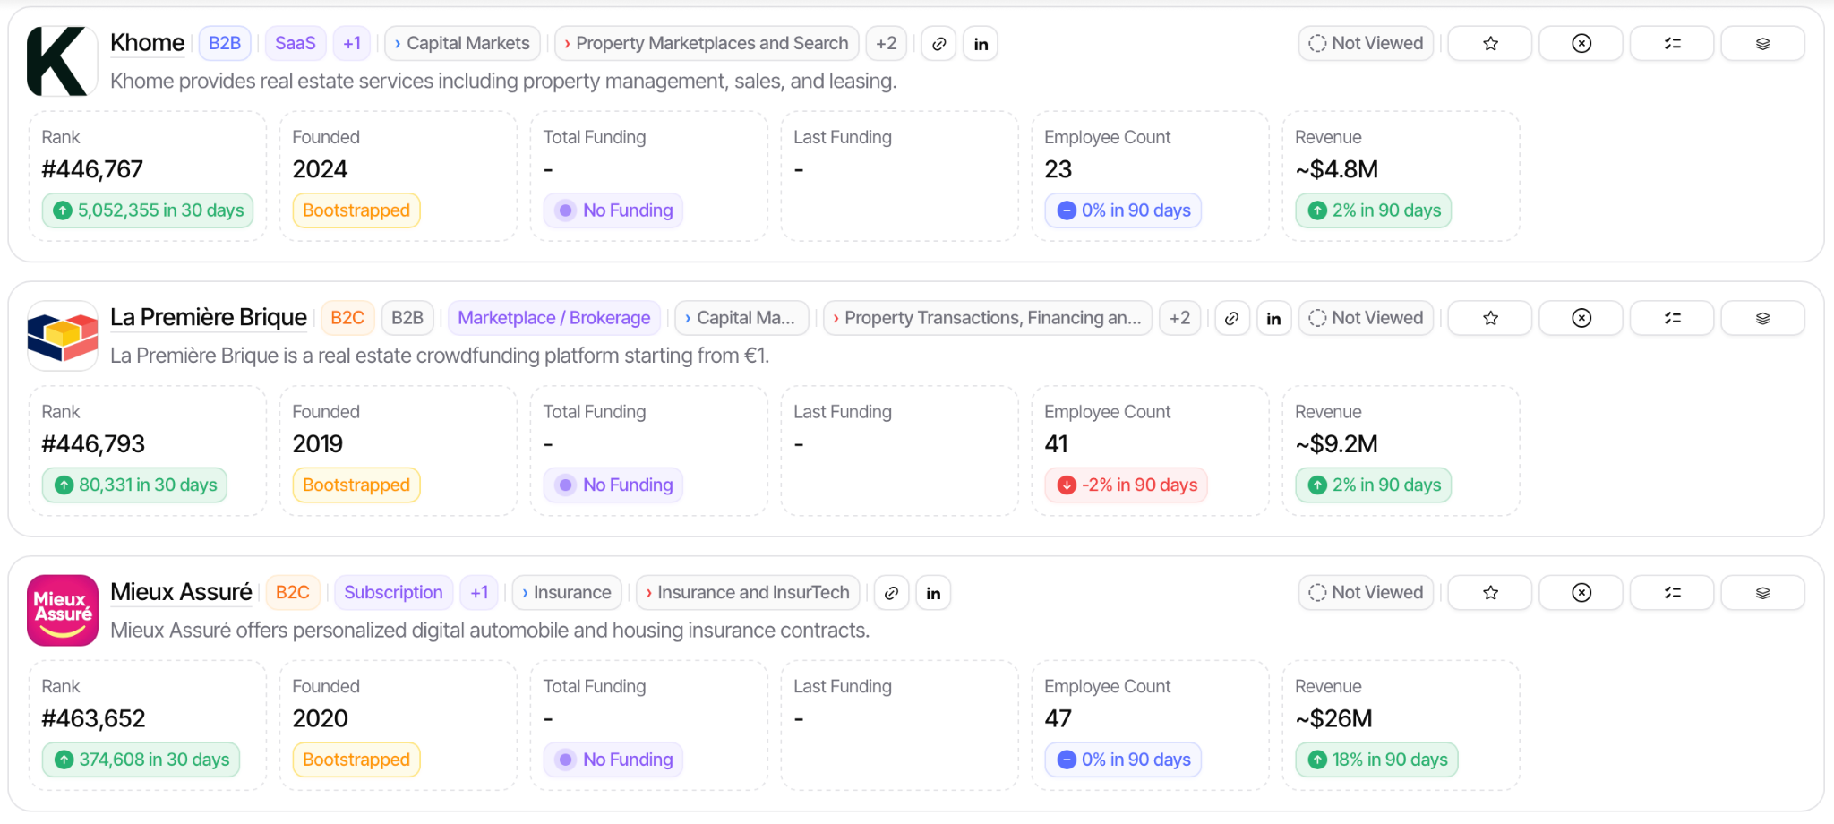Open Mieux Assuré's LinkedIn icon
The width and height of the screenshot is (1834, 824).
[x=933, y=593]
